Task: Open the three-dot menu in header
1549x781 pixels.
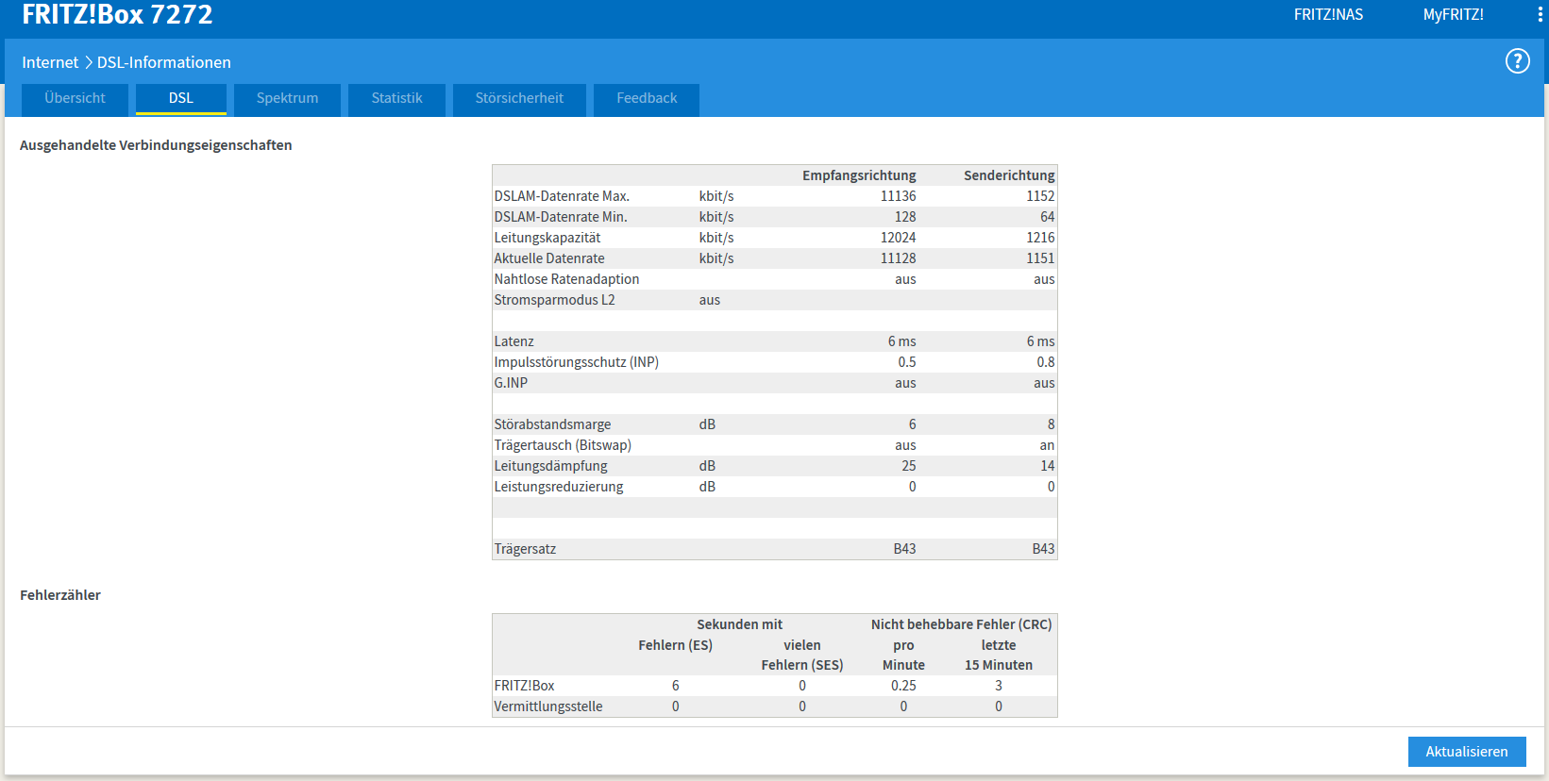Action: click(1540, 14)
